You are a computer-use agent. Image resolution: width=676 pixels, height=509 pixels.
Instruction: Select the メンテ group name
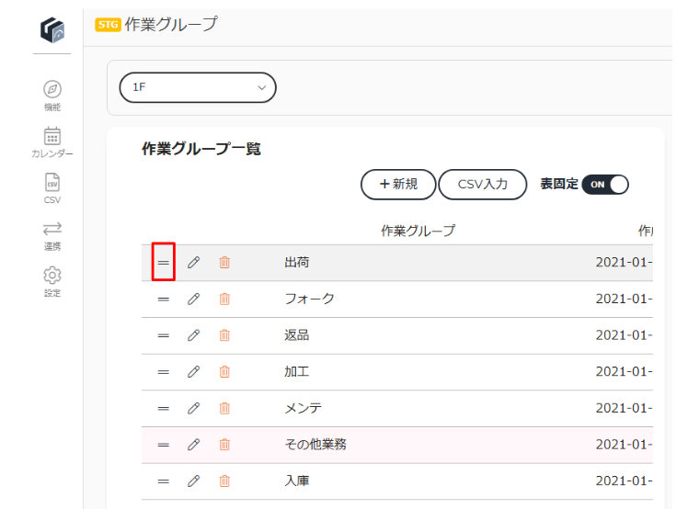click(x=304, y=408)
